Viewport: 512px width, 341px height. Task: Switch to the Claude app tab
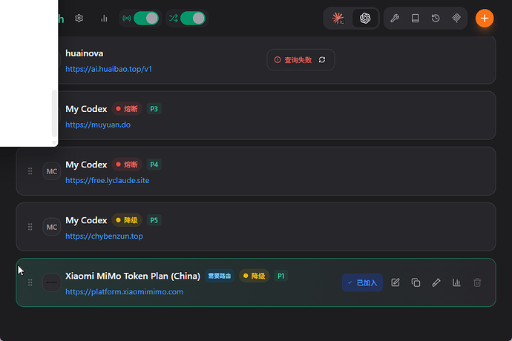[x=338, y=19]
